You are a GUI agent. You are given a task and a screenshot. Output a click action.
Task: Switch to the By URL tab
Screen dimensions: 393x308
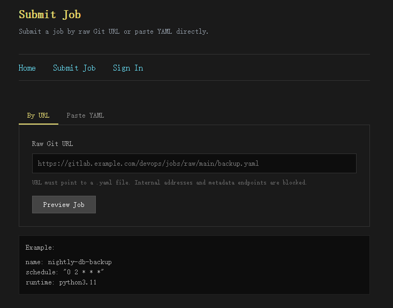[x=39, y=115]
